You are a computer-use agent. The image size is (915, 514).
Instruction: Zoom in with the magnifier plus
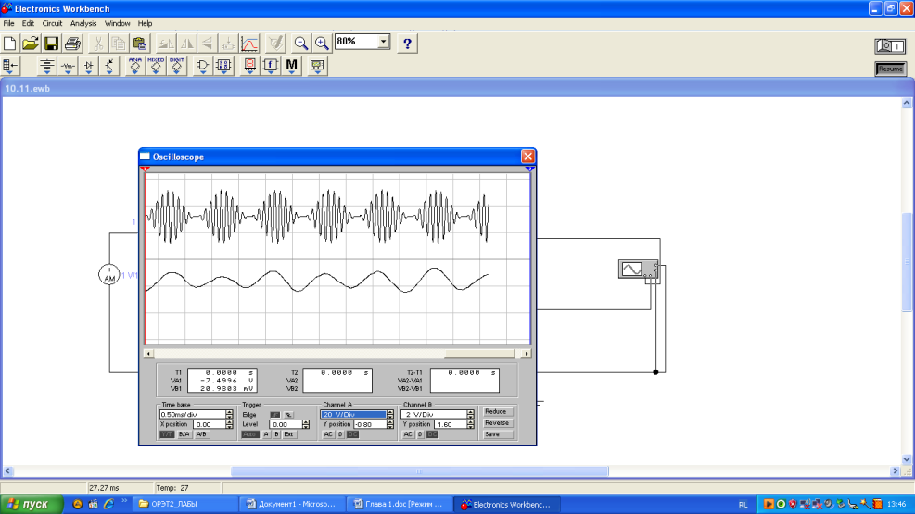tap(322, 44)
